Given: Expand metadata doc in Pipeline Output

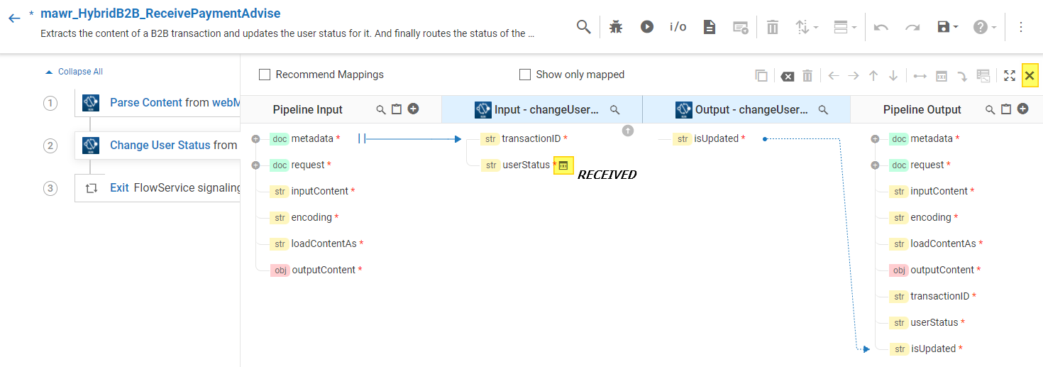Looking at the screenshot, I should tap(875, 139).
